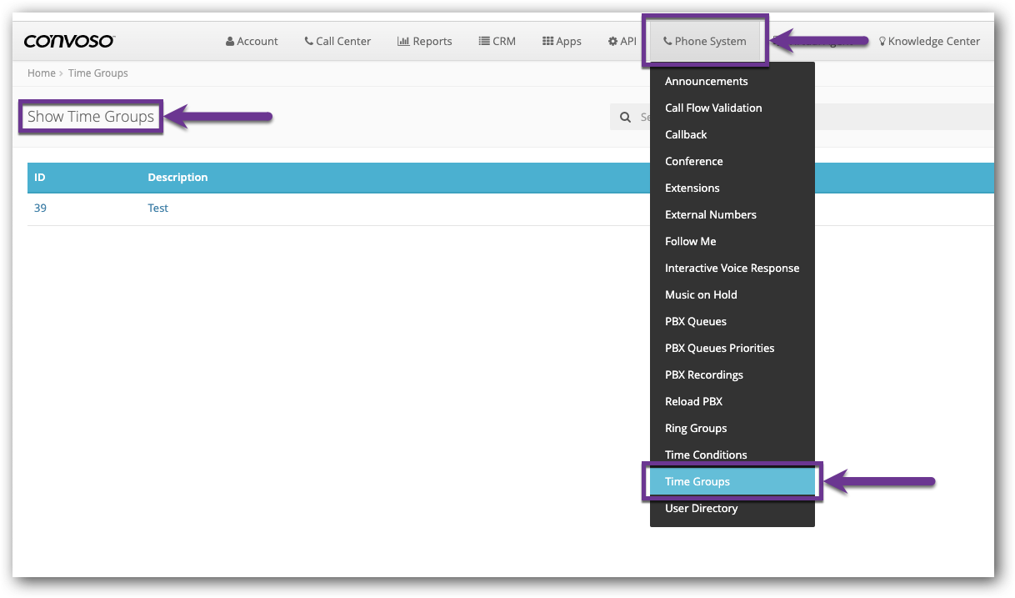This screenshot has height=598, width=1015.
Task: Choose Time Conditions
Action: point(732,455)
